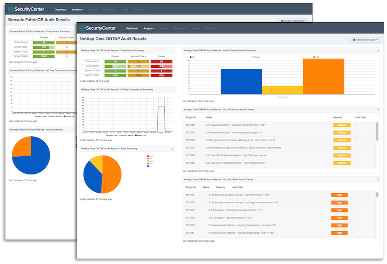
Task: Expand NetApp Audit Summary chevron arrow
Action: (172, 149)
